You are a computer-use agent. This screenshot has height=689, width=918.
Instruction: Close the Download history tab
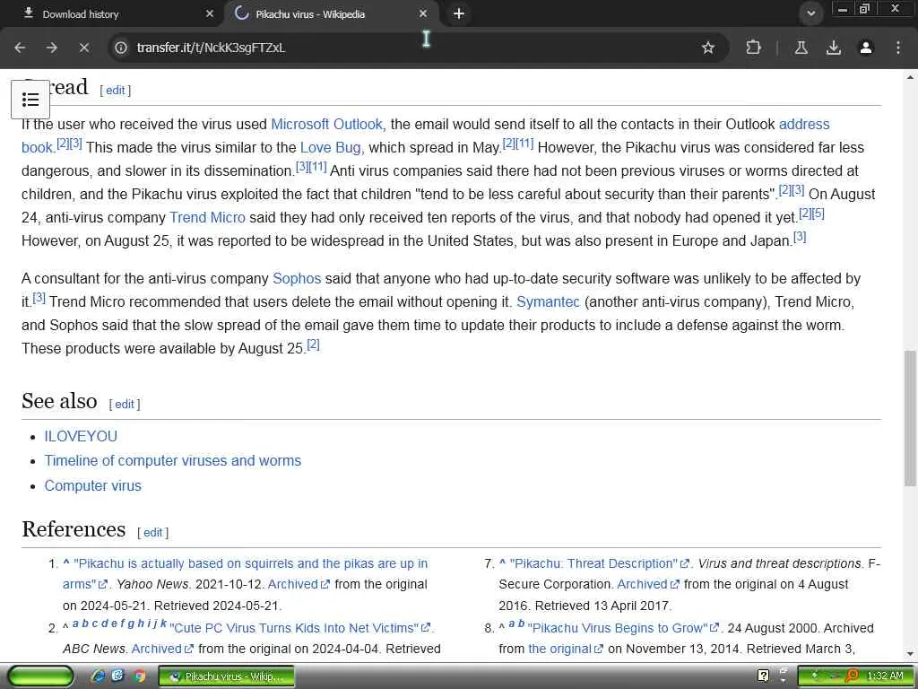click(x=210, y=13)
